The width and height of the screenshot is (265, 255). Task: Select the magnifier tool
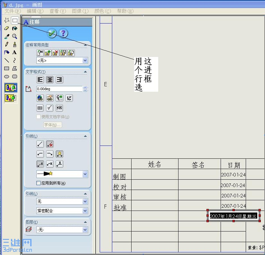click(15, 36)
